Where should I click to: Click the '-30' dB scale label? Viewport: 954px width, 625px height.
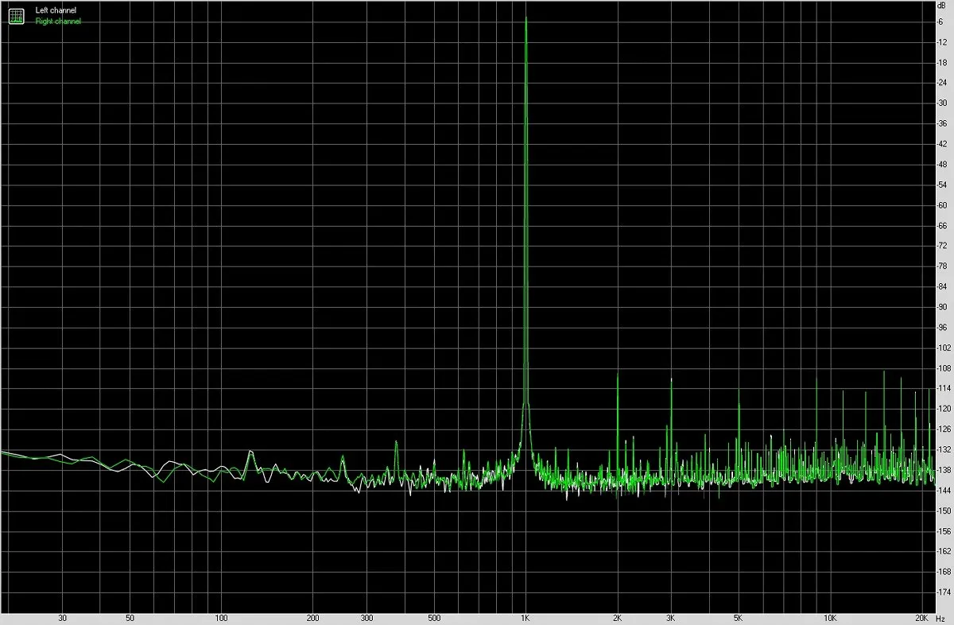[942, 103]
